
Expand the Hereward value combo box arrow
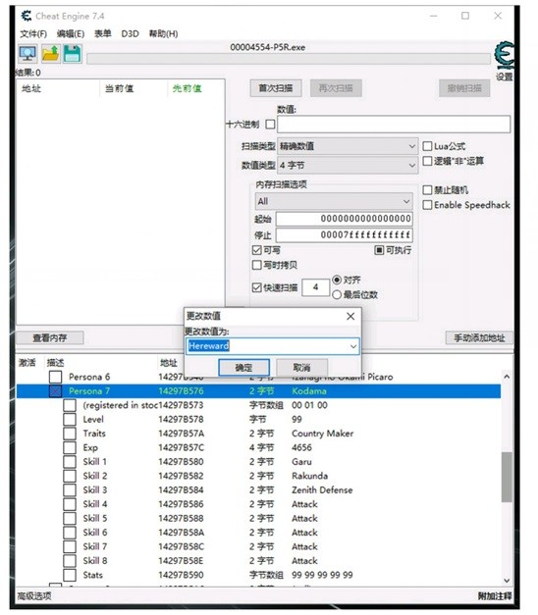(353, 346)
